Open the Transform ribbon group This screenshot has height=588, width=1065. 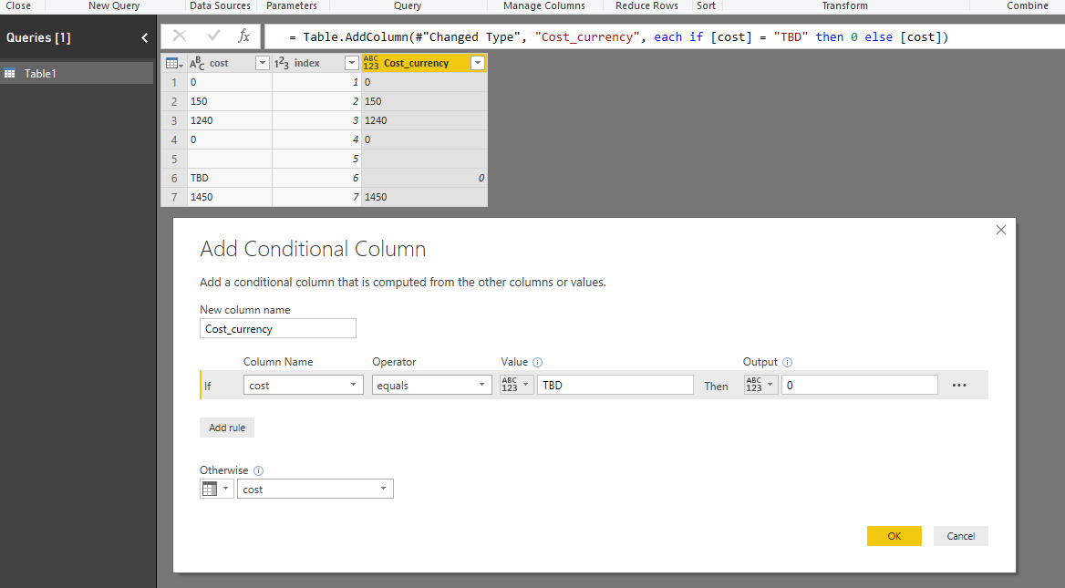point(845,5)
